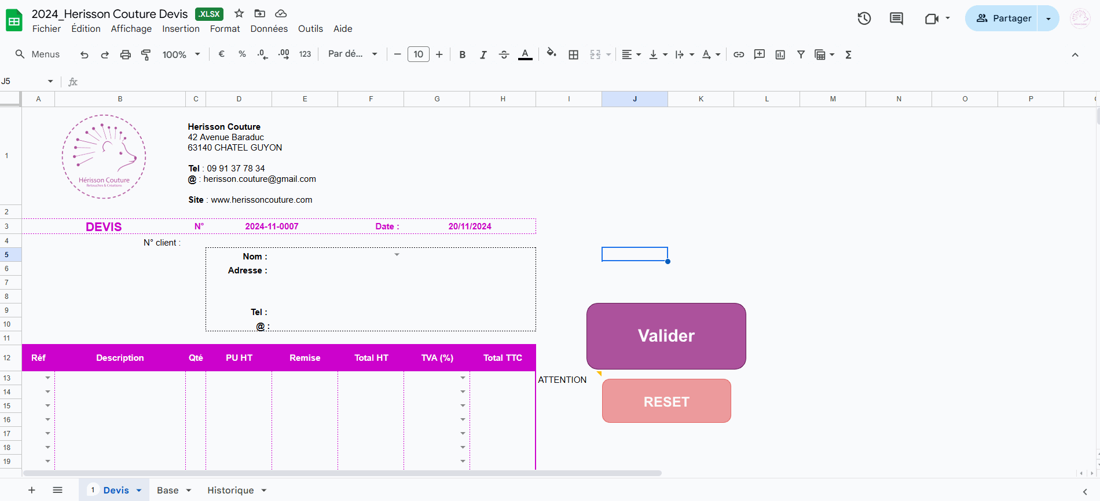Toggle strikethrough formatting

(x=504, y=54)
